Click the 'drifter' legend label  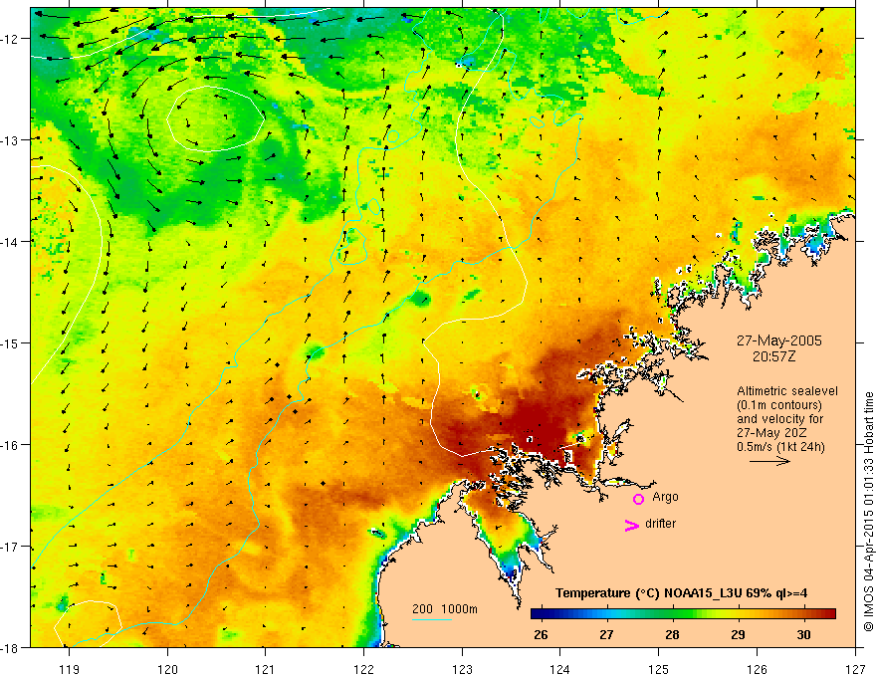pos(660,524)
